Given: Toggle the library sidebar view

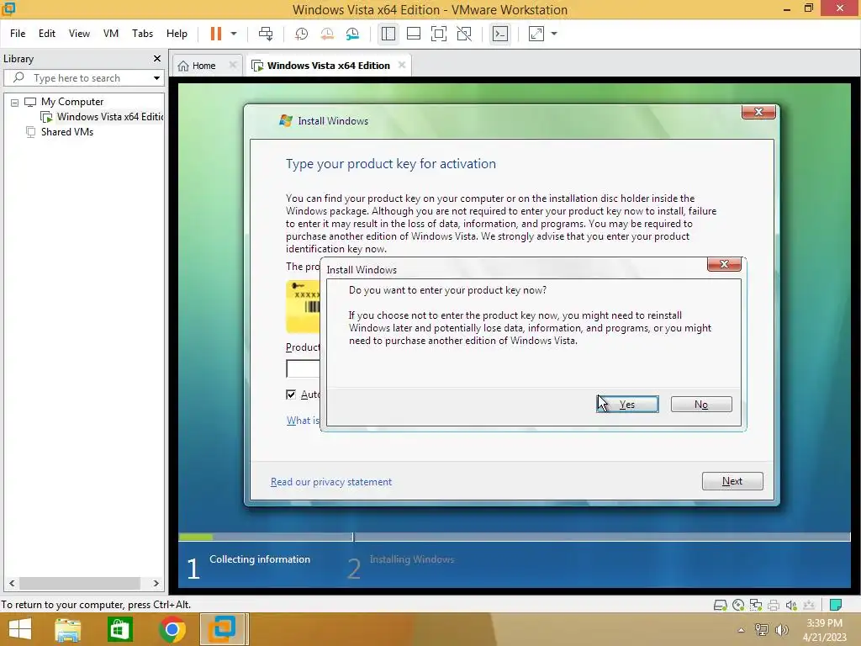Looking at the screenshot, I should 388,34.
